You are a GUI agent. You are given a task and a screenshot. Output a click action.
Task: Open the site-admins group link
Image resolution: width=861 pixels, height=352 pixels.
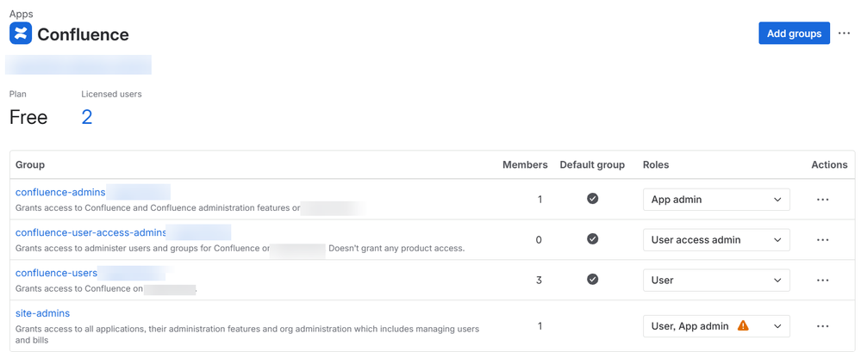[42, 313]
